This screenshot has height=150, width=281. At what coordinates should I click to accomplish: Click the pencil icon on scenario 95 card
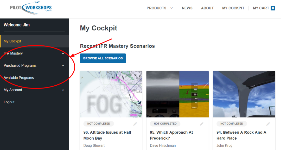[x=202, y=124]
